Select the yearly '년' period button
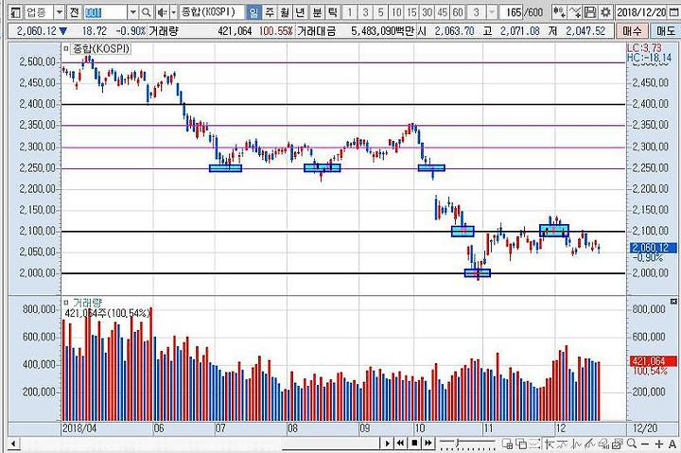Viewport: 681px width, 453px height. [299, 12]
